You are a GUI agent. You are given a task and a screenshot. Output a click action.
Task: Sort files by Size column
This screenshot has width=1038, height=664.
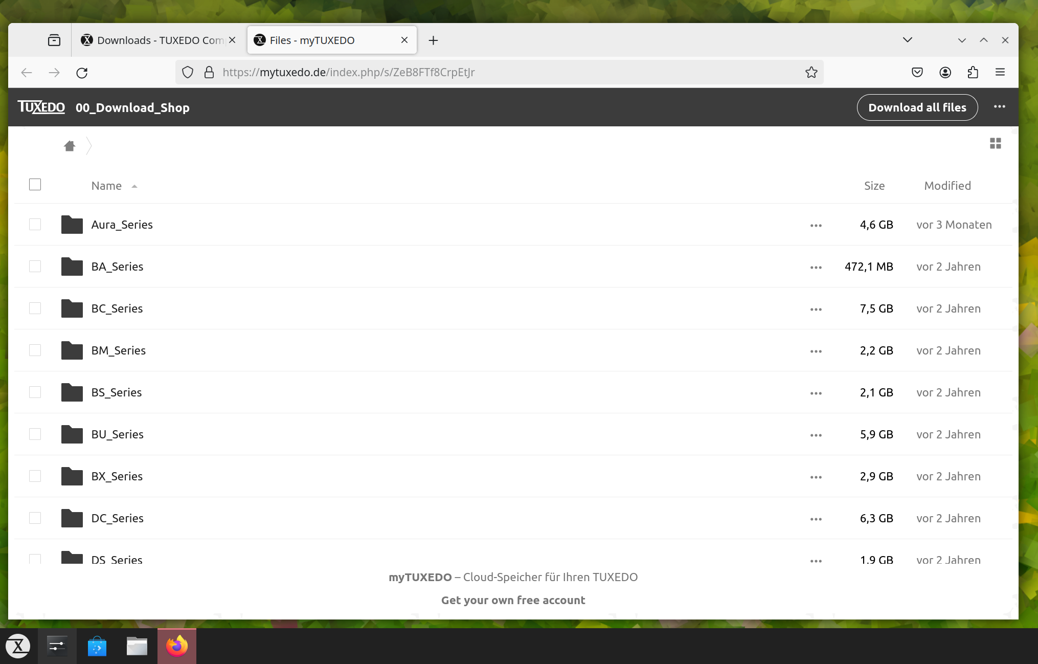click(x=874, y=186)
